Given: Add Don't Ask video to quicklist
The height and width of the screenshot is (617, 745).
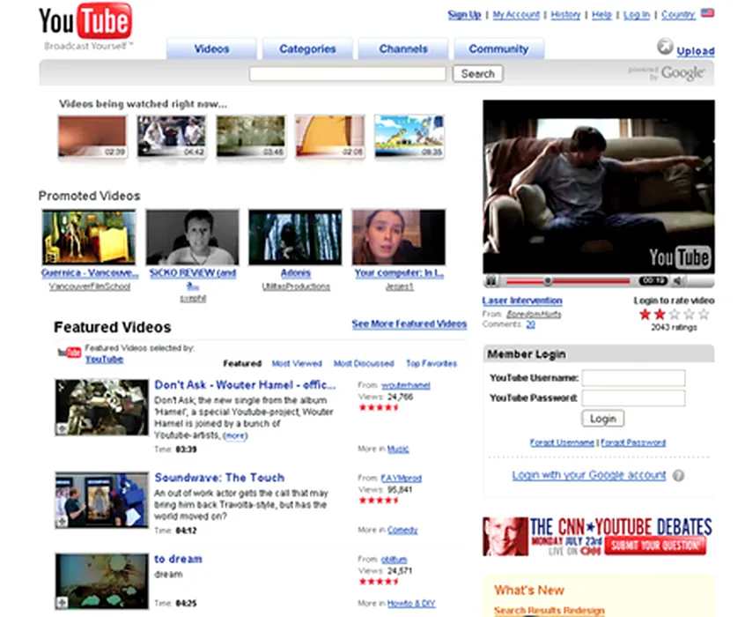Looking at the screenshot, I should (x=62, y=428).
